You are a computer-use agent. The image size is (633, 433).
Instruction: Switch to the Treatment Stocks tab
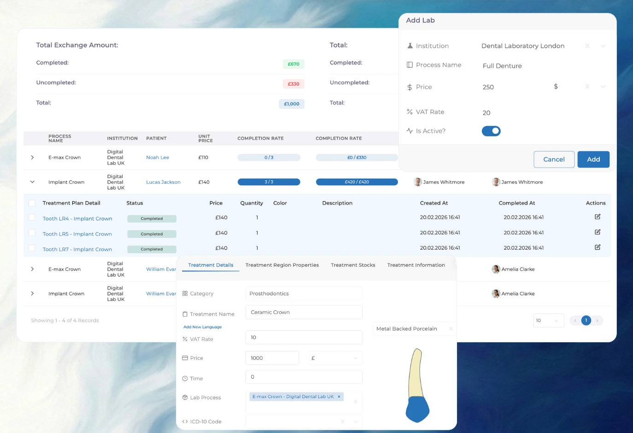pos(353,265)
